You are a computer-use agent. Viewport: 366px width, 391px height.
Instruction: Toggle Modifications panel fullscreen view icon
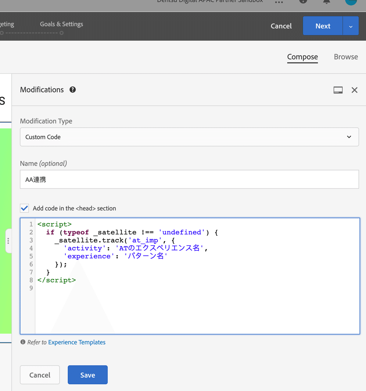[338, 90]
